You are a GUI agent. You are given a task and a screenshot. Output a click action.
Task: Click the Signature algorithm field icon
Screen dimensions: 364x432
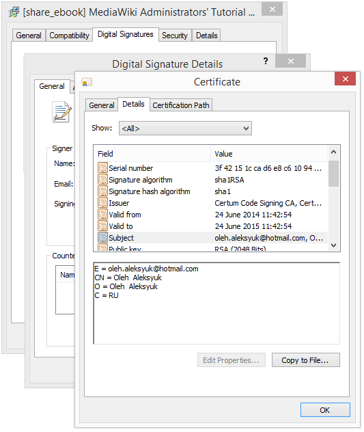coord(102,180)
